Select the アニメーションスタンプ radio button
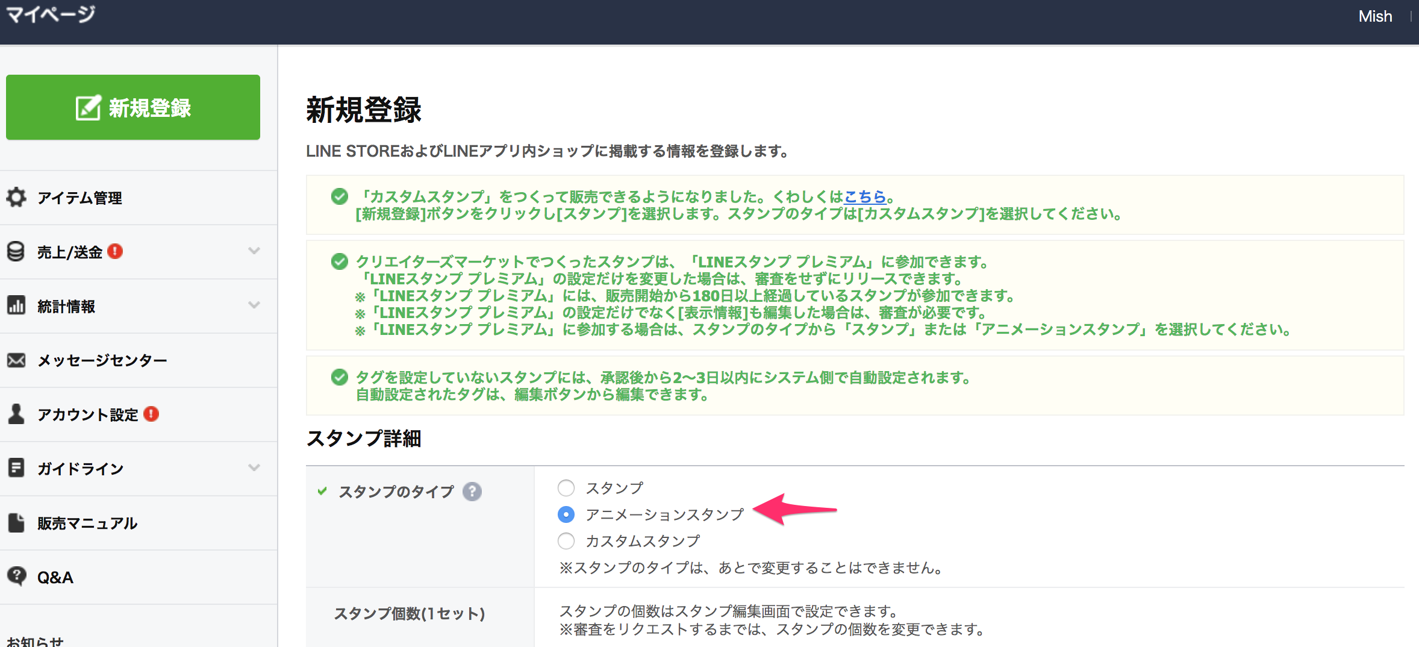 (x=566, y=514)
